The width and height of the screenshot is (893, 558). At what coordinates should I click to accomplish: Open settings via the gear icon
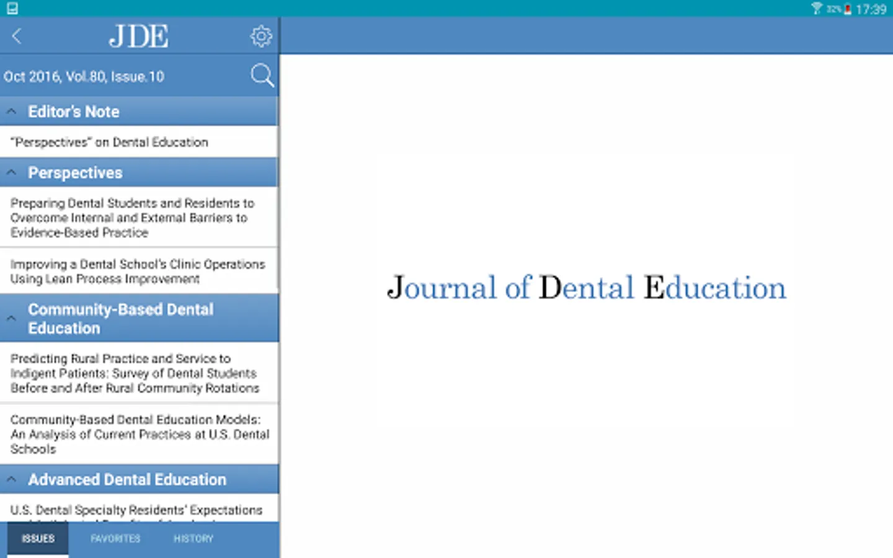261,37
